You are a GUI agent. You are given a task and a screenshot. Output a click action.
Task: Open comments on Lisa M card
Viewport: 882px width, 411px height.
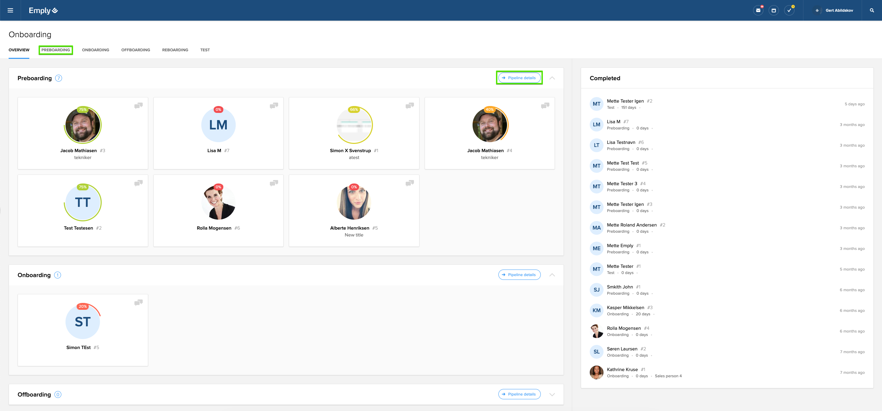point(274,105)
